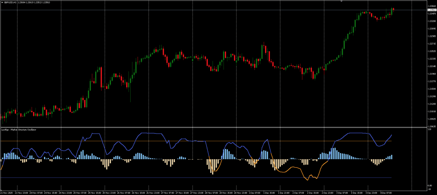Open the GBPUSD,H1 chart menu triangle
The height and width of the screenshot is (195, 437).
point(1,3)
